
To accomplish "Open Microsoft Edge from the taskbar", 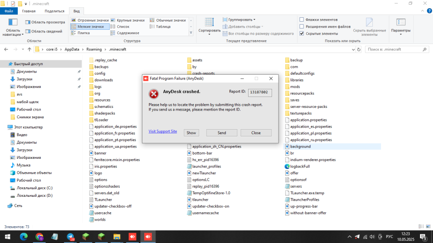I will [x=24, y=237].
